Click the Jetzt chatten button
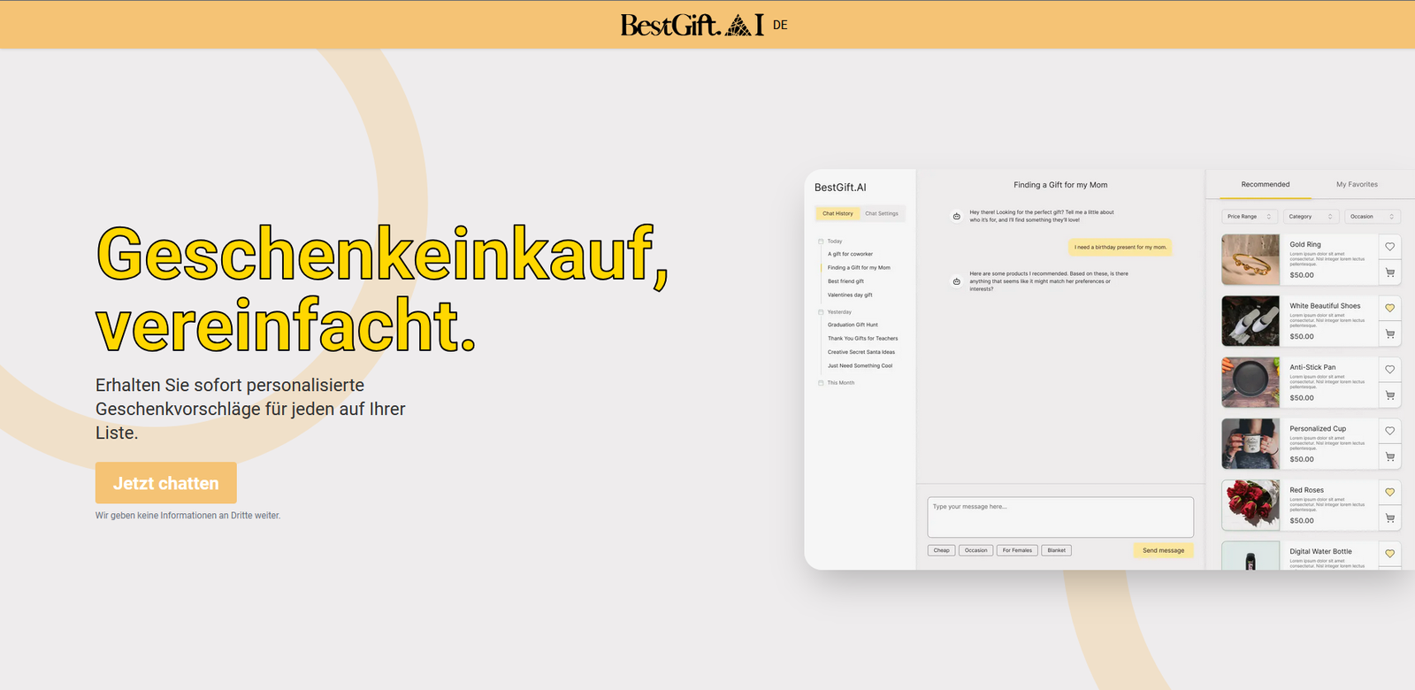 coord(166,483)
